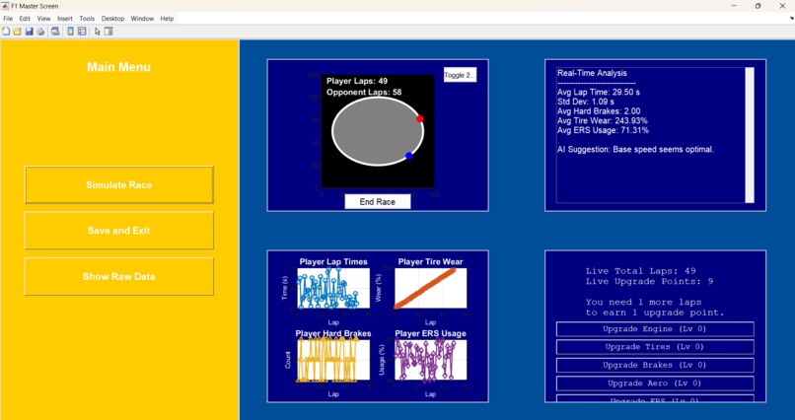Open the Insert menu
This screenshot has width=795, height=420.
point(65,18)
